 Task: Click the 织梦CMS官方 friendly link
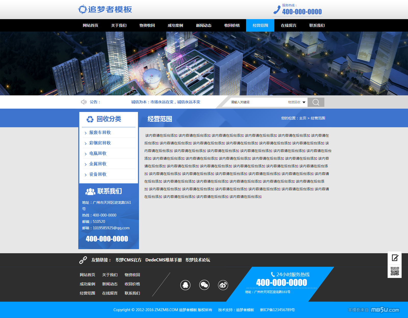pyautogui.click(x=129, y=260)
